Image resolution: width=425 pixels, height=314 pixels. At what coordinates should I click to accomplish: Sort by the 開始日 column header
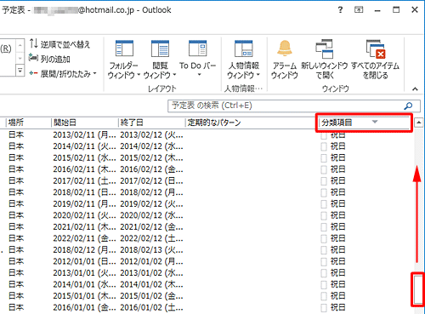(84, 123)
